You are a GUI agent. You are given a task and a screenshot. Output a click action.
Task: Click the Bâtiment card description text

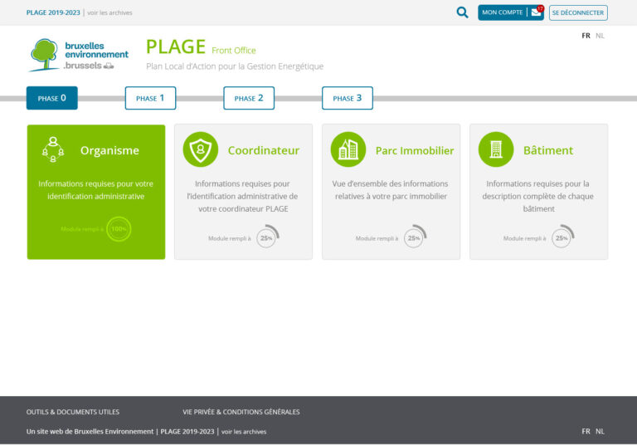tap(537, 196)
